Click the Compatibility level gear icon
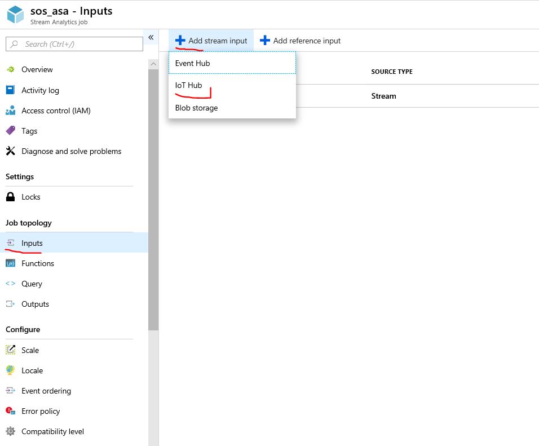Image resolution: width=539 pixels, height=446 pixels. click(x=11, y=431)
